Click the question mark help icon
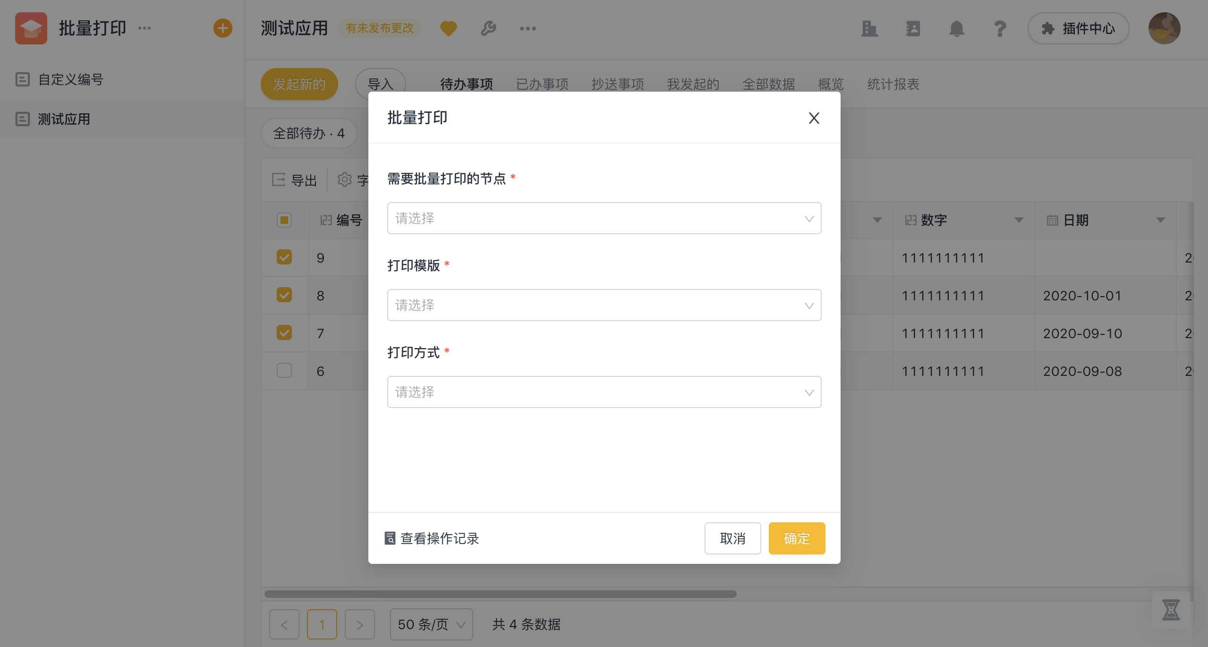The width and height of the screenshot is (1208, 647). pos(1000,29)
